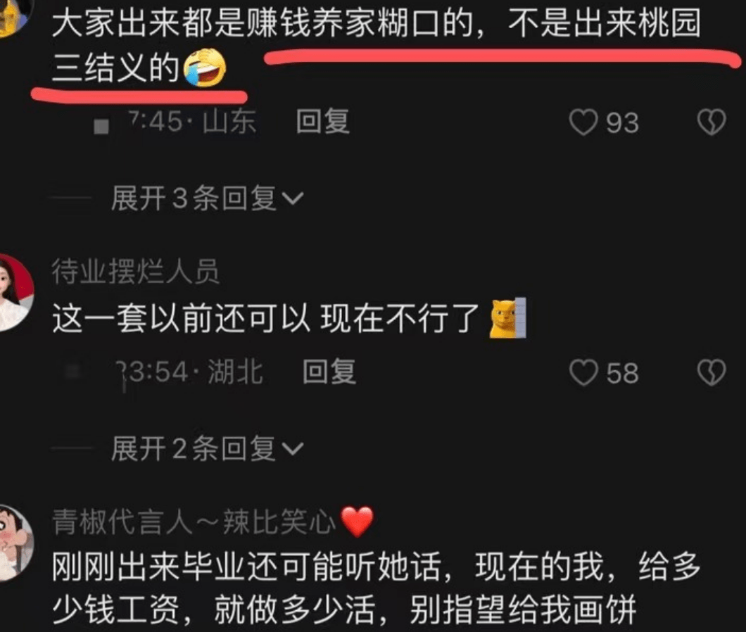Dislike the Shandong comment with broken heart
This screenshot has height=632, width=746.
[712, 122]
